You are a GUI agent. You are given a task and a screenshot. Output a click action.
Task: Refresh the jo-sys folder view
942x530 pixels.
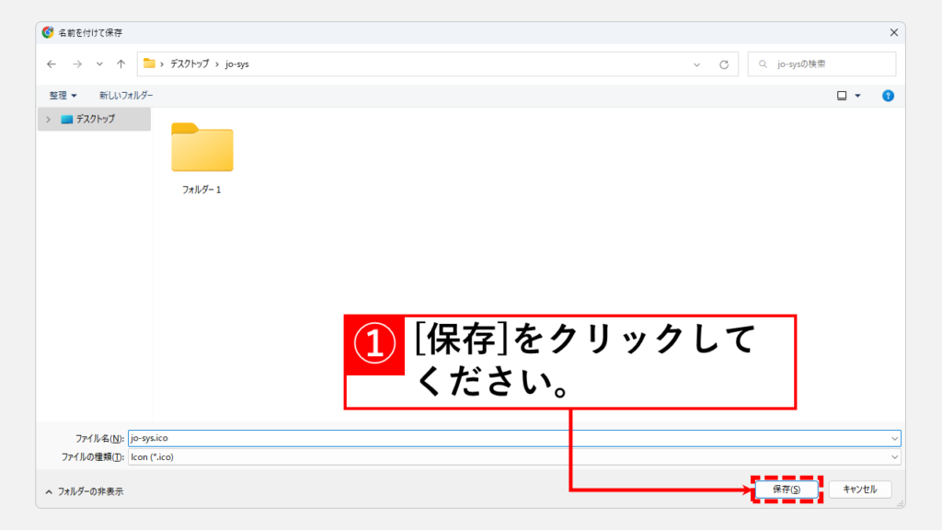click(x=724, y=64)
